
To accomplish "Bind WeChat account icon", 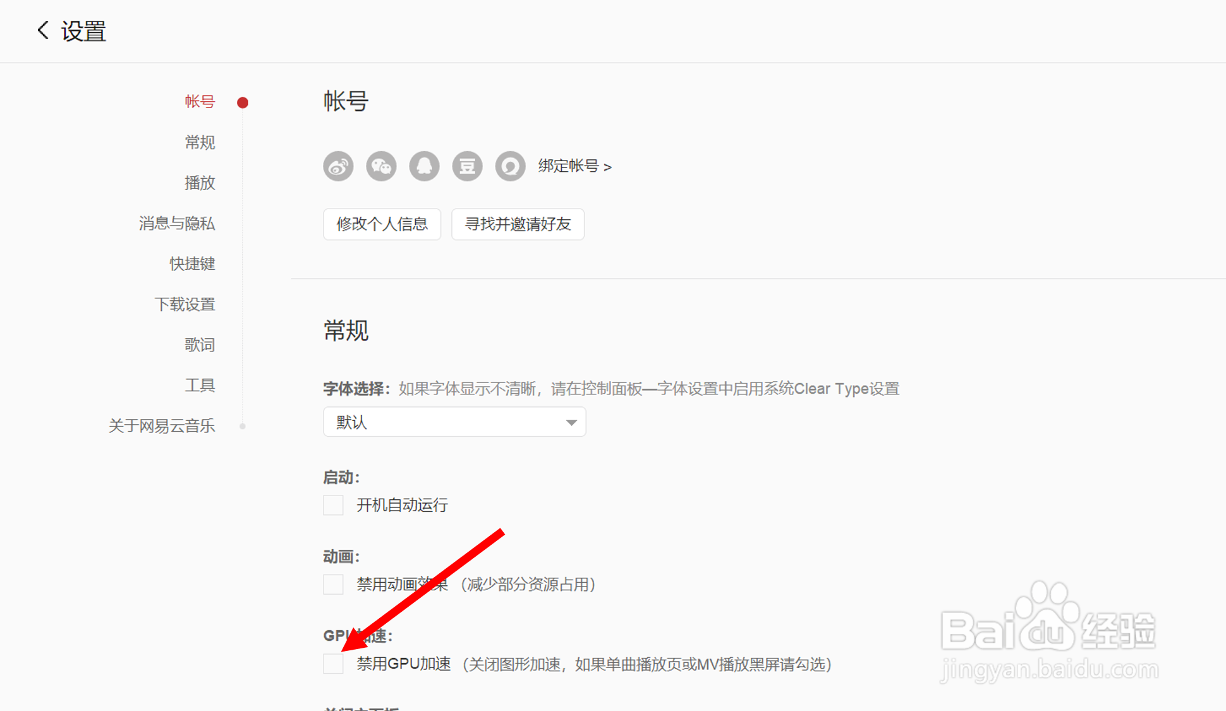I will point(381,166).
